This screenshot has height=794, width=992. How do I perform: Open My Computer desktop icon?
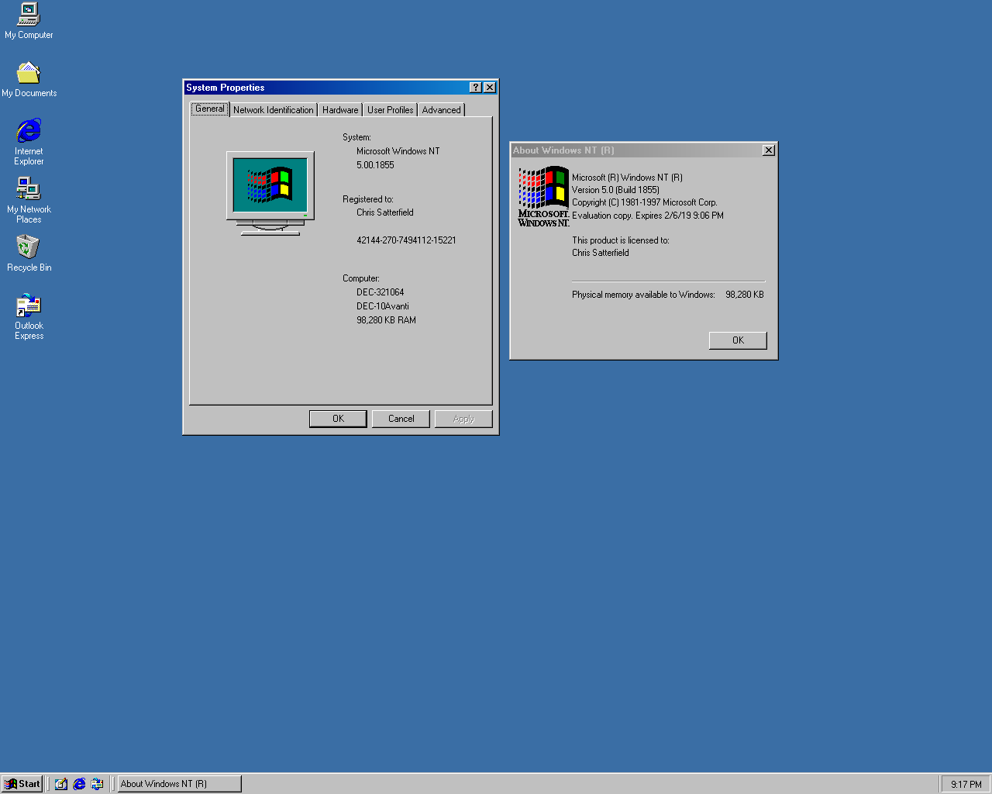point(29,15)
